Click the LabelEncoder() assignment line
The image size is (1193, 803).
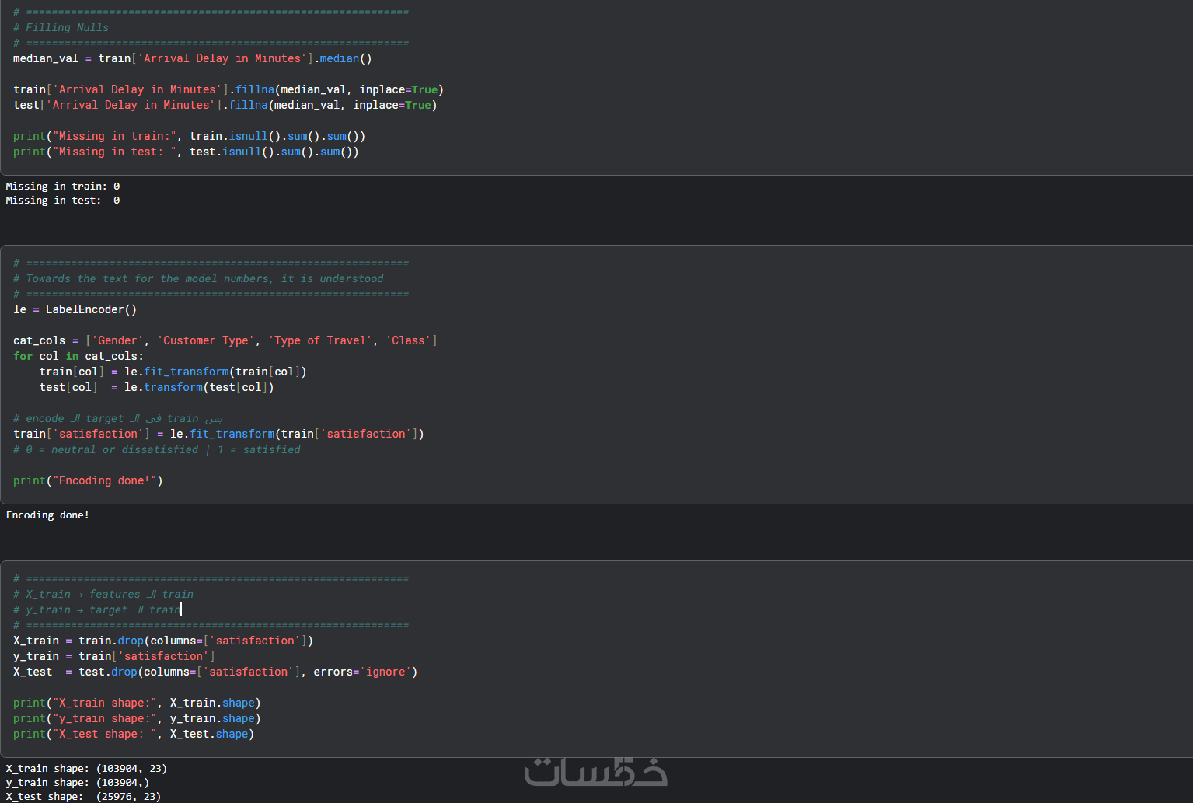pyautogui.click(x=75, y=310)
